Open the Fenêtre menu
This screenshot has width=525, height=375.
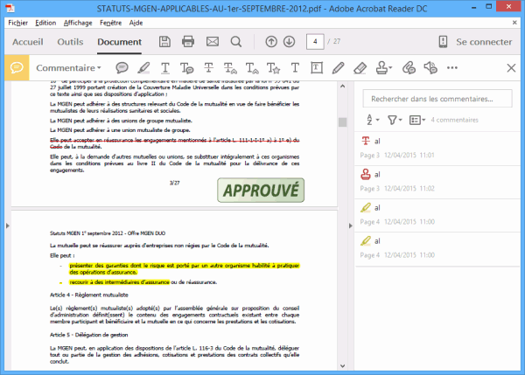click(x=110, y=23)
